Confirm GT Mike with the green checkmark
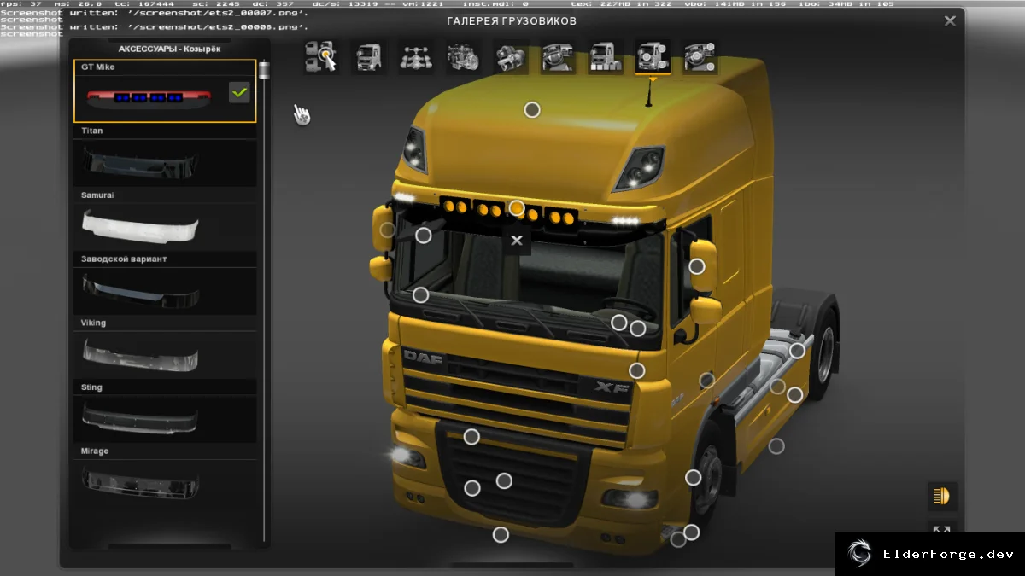This screenshot has width=1025, height=576. point(239,92)
